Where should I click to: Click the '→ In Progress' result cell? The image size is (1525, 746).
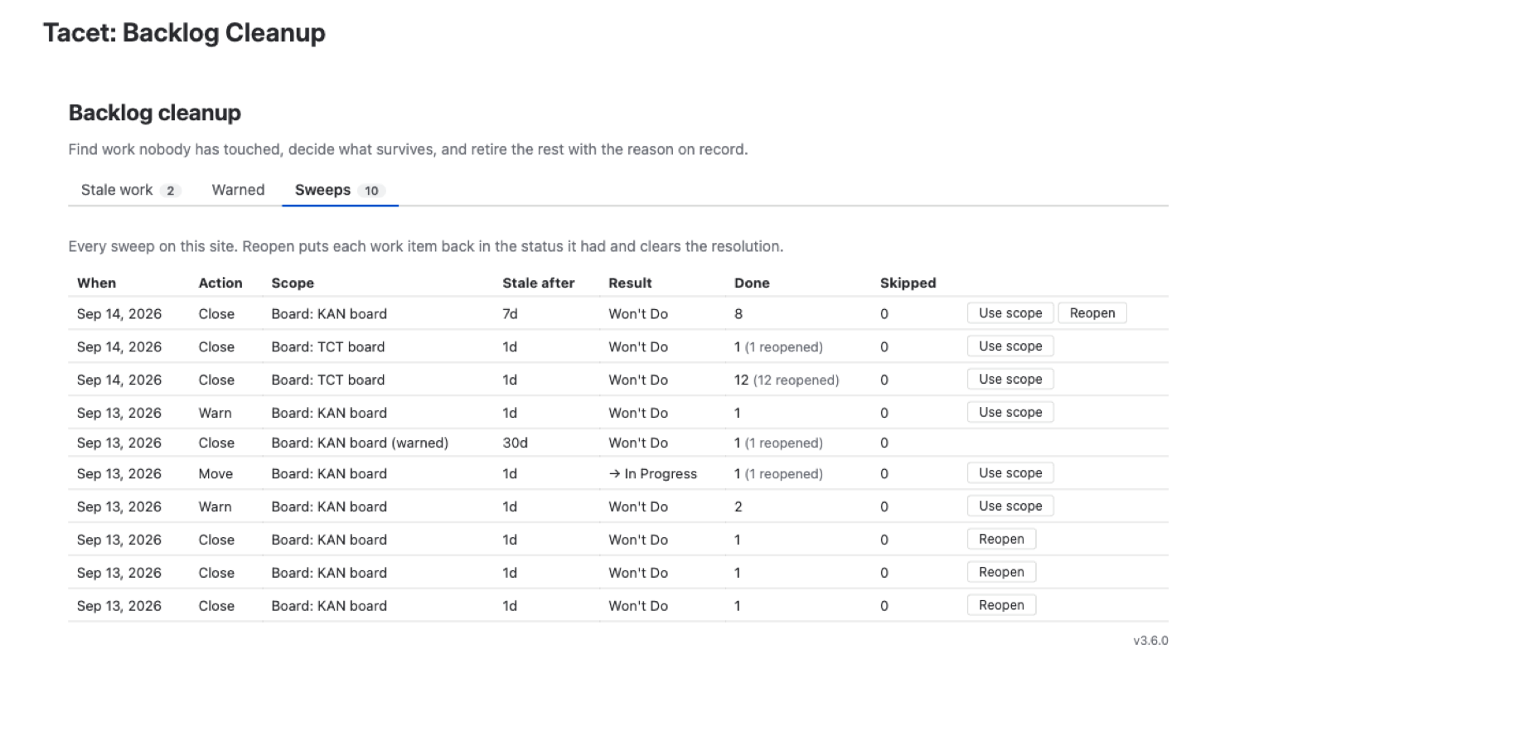653,473
